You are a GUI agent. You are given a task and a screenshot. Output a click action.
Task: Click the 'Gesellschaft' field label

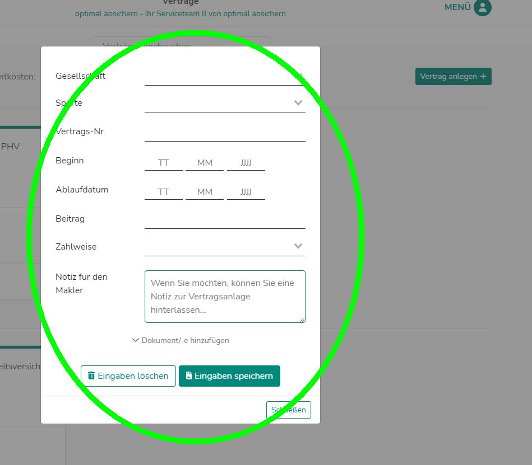(80, 76)
